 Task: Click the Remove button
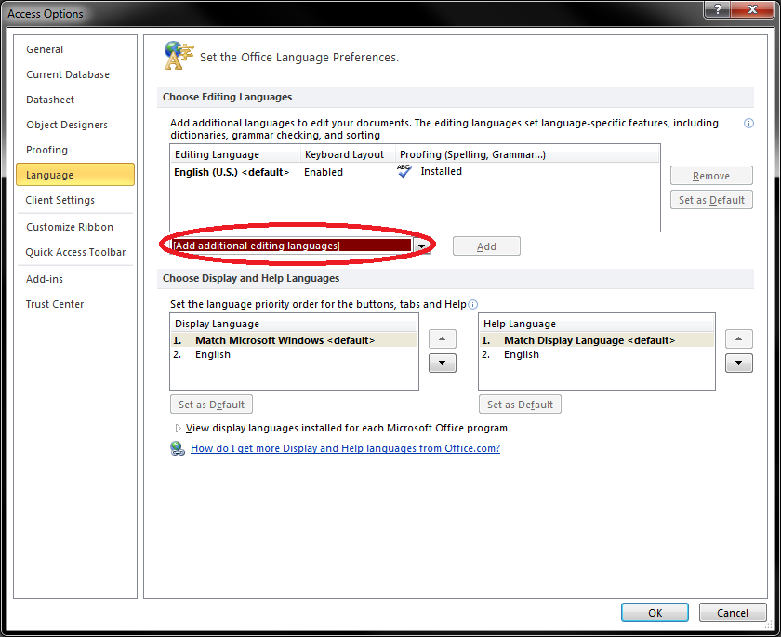pyautogui.click(x=711, y=176)
